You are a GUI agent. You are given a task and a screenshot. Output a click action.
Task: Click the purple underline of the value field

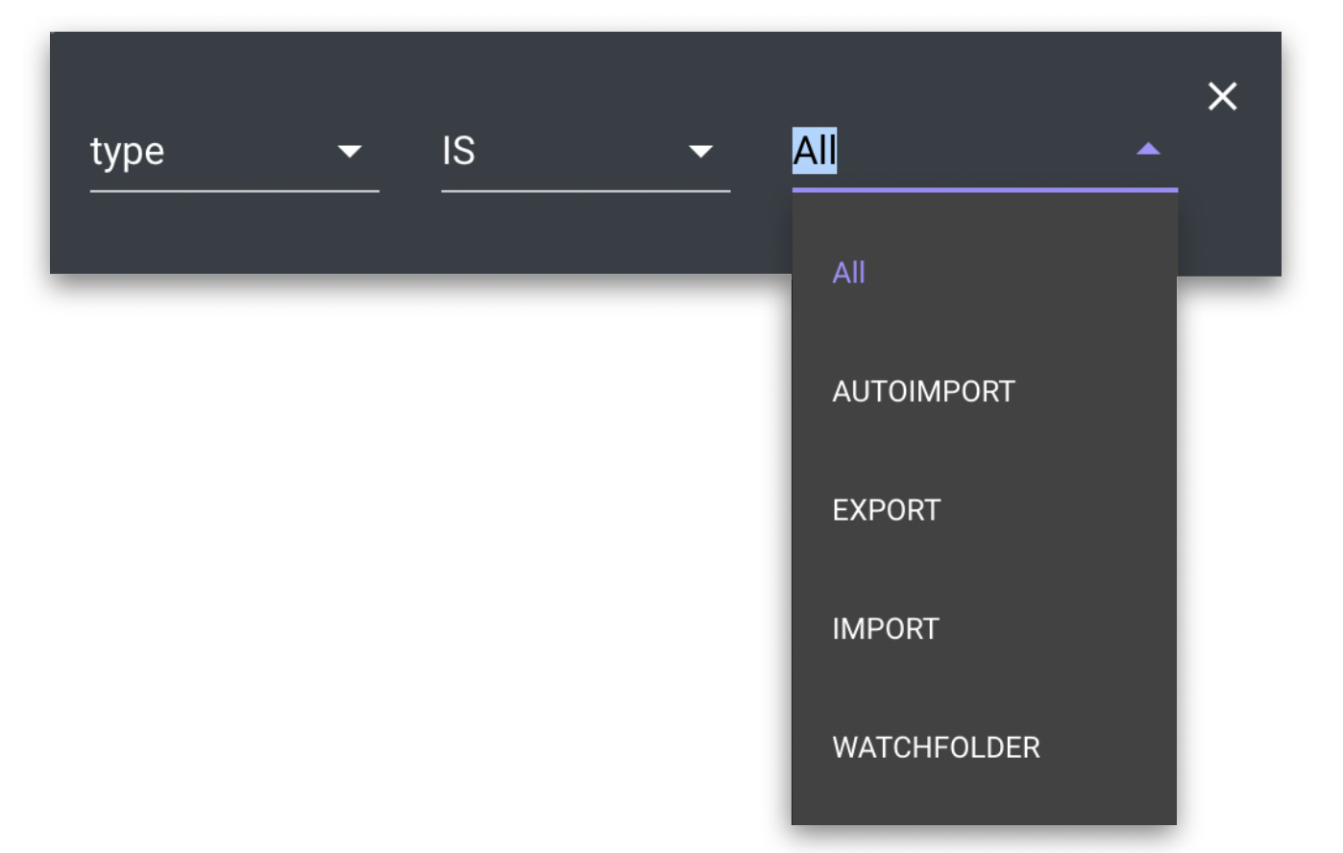click(x=985, y=190)
